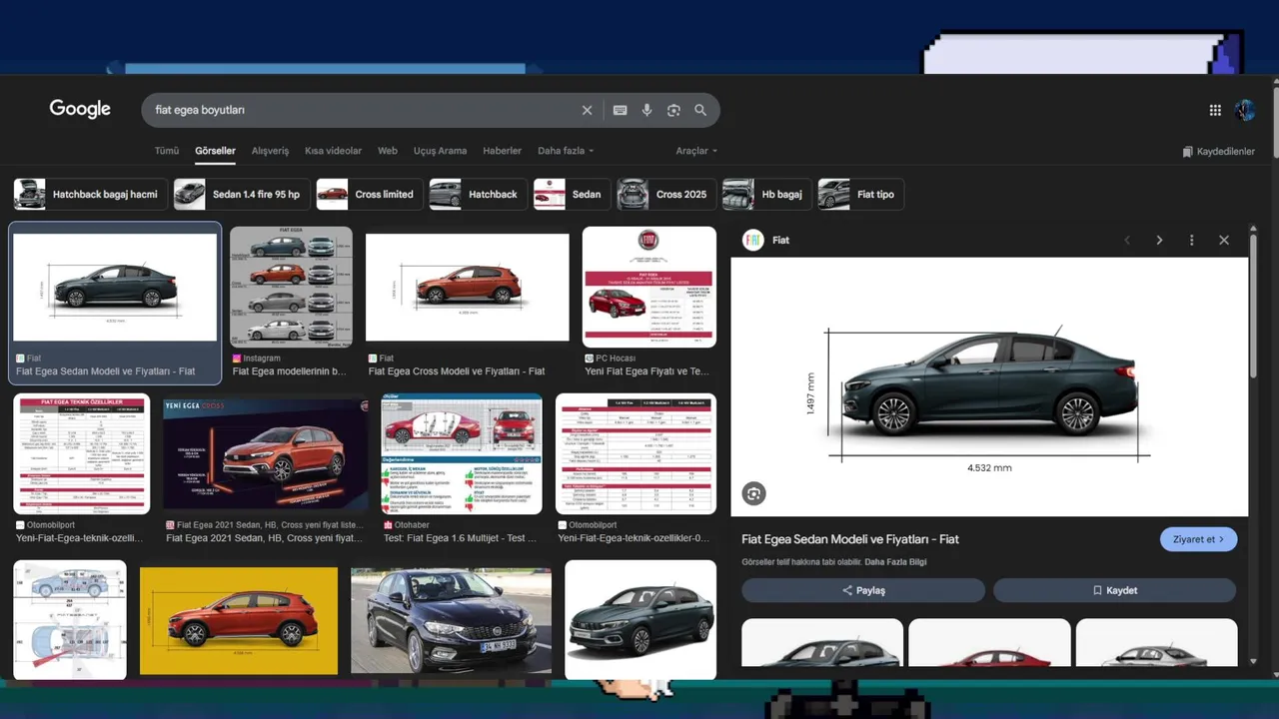
Task: Open PC Hocası Yeni Fiat Egea result
Action: (x=649, y=287)
